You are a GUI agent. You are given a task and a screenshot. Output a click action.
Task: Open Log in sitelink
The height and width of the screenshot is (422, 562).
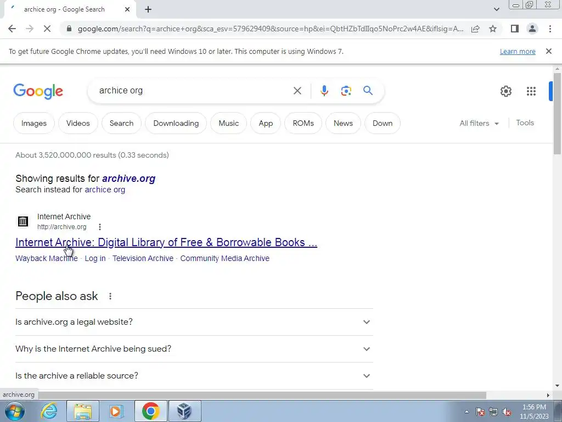(x=95, y=258)
